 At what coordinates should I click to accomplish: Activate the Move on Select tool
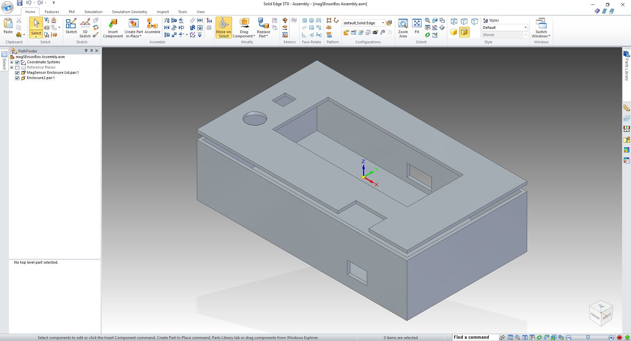tap(223, 28)
